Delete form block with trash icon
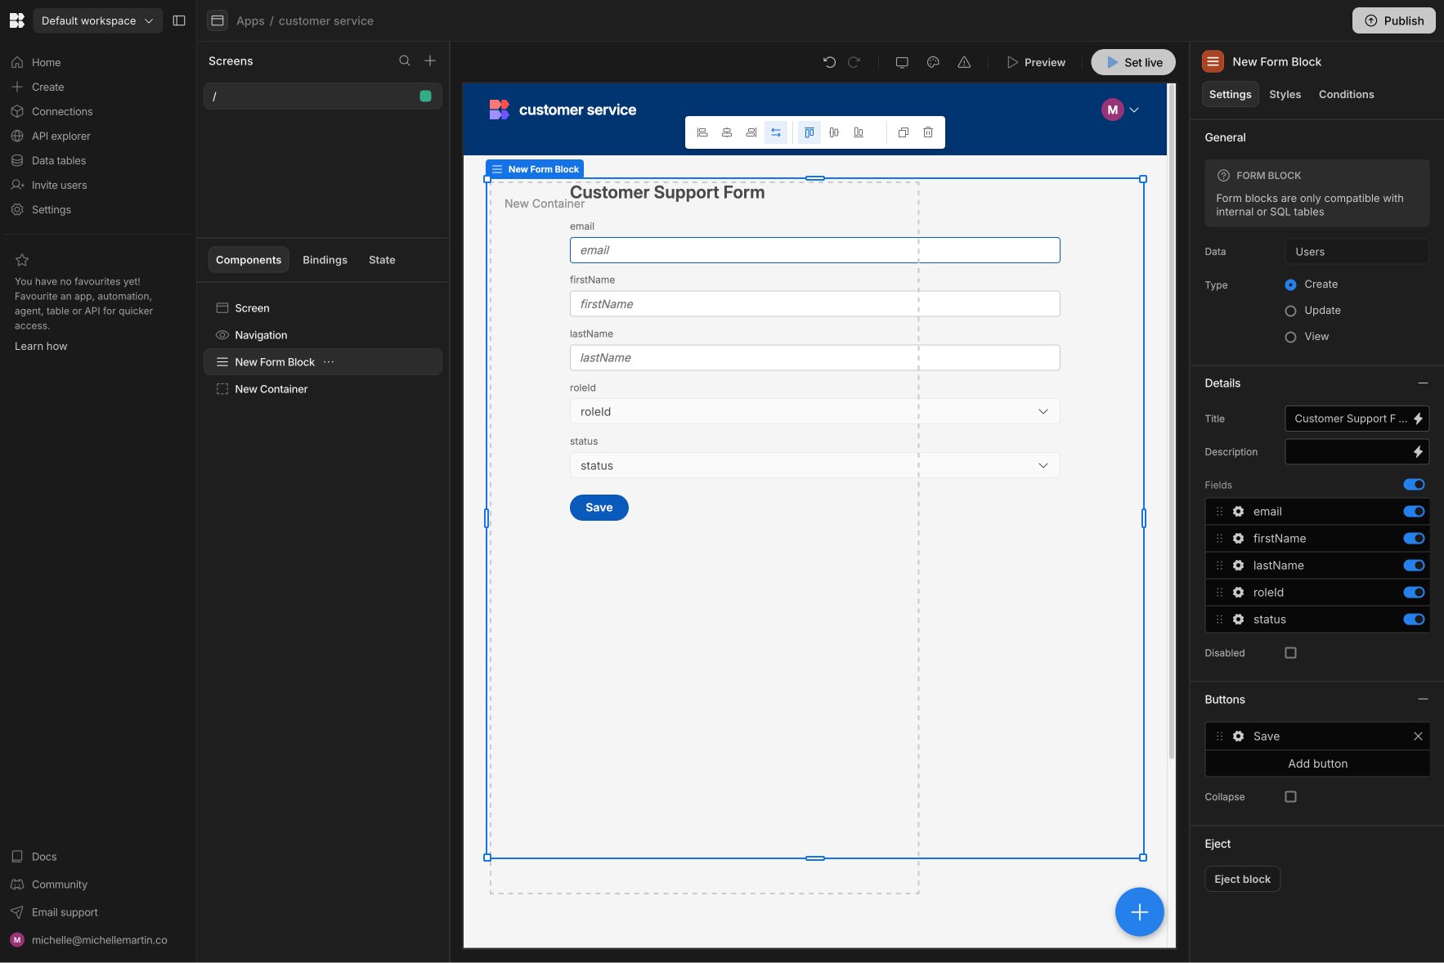The width and height of the screenshot is (1444, 963). click(928, 132)
